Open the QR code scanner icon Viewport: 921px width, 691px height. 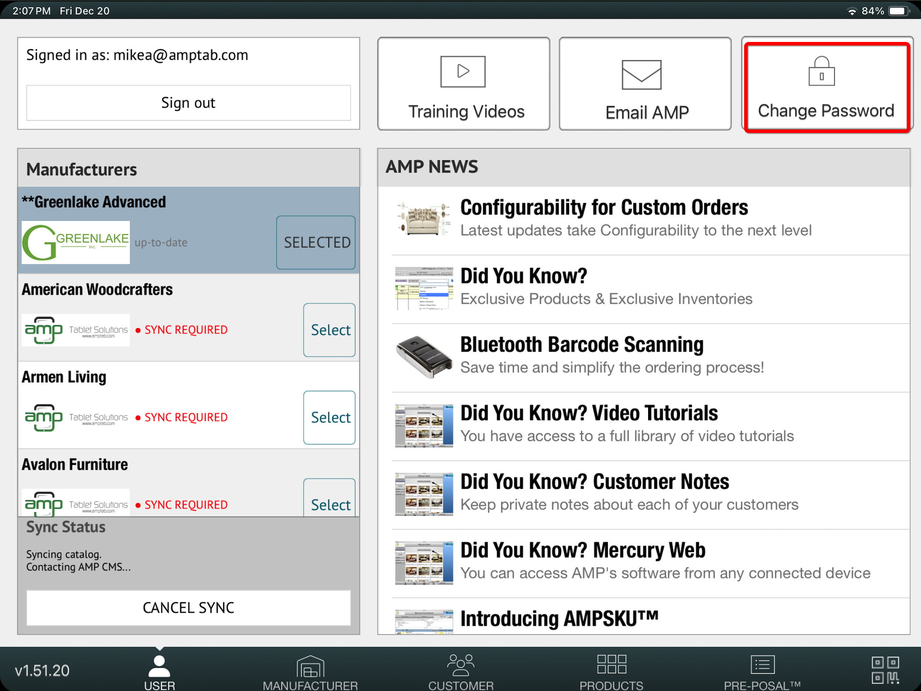[x=885, y=670]
